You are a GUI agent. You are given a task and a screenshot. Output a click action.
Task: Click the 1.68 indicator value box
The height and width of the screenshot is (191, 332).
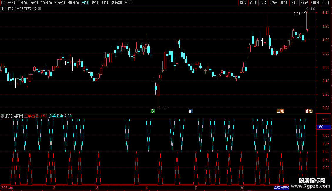[x=323, y=127]
